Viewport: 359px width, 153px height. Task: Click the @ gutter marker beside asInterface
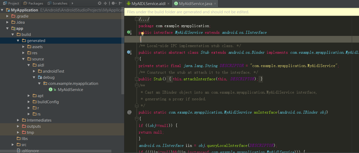click(x=129, y=112)
